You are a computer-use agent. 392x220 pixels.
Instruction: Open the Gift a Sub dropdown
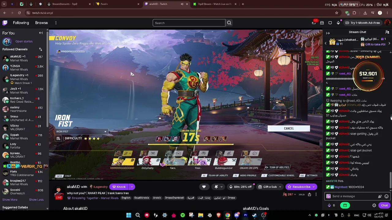pos(270,187)
